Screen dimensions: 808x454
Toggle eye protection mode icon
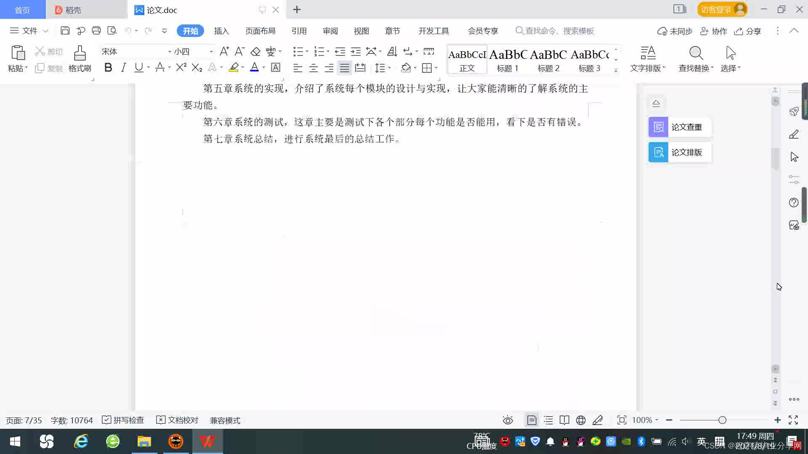508,420
